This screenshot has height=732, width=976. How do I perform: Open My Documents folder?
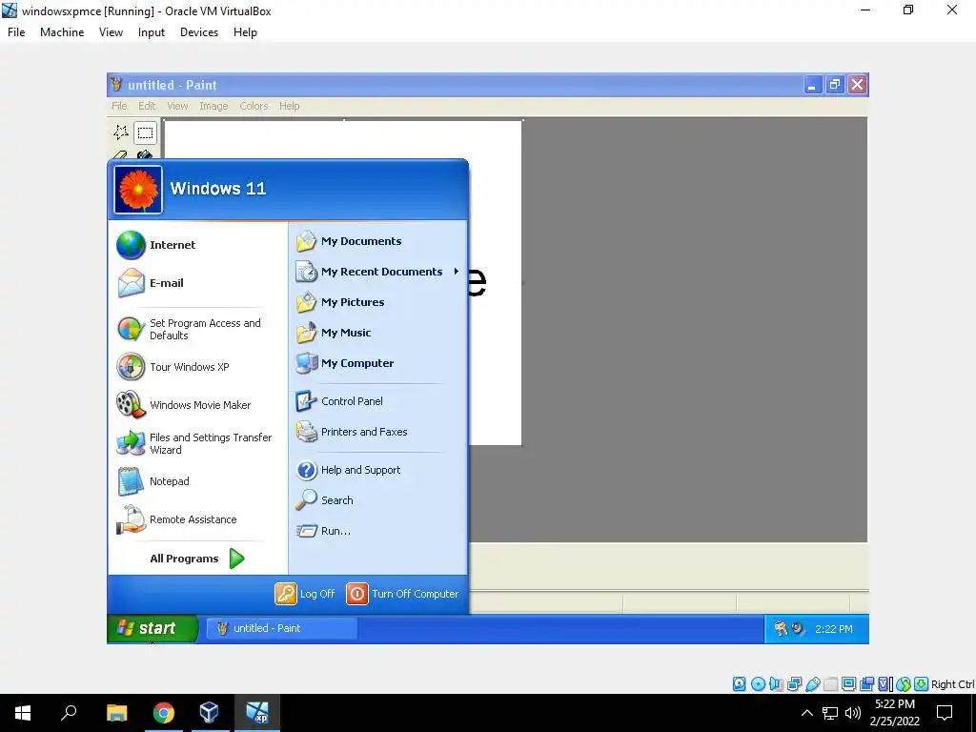pyautogui.click(x=349, y=241)
